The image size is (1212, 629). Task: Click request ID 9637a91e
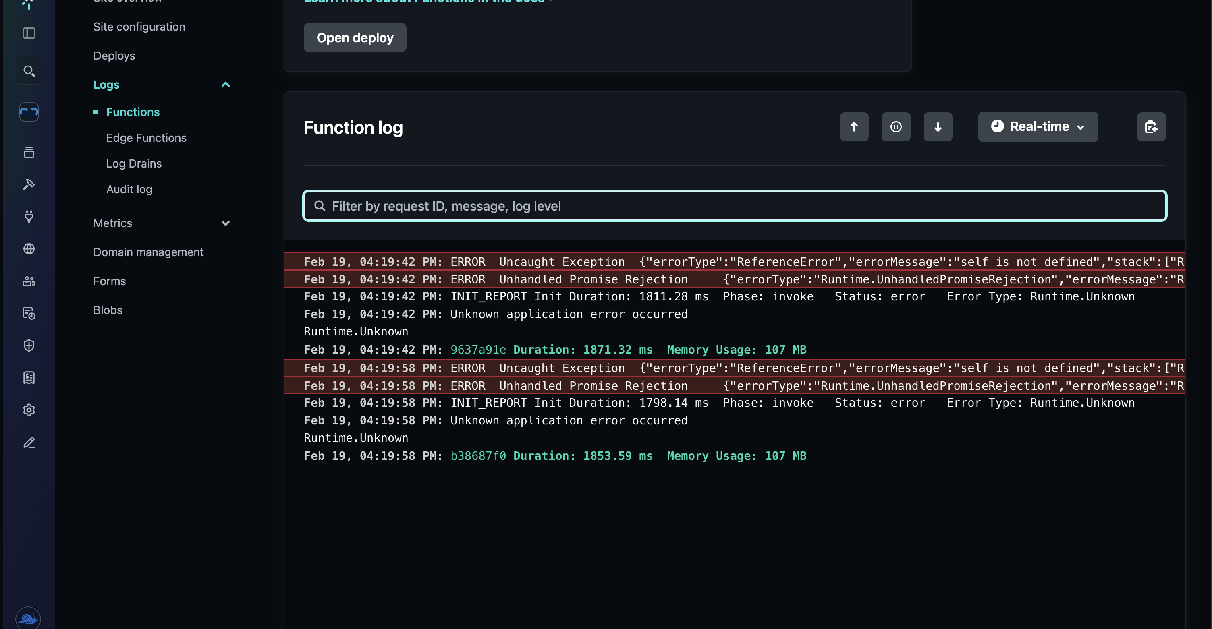[478, 350]
